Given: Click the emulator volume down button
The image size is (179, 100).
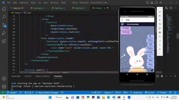Looking at the screenshot, I should (160, 20).
